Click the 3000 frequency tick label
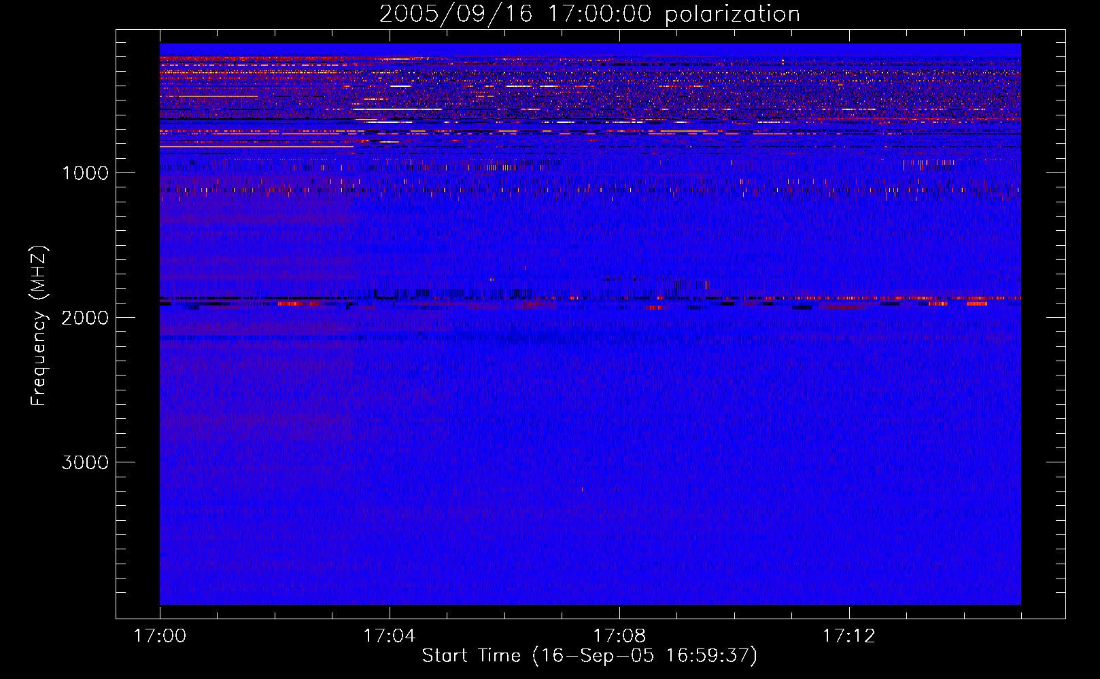The width and height of the screenshot is (1100, 679). click(x=86, y=462)
